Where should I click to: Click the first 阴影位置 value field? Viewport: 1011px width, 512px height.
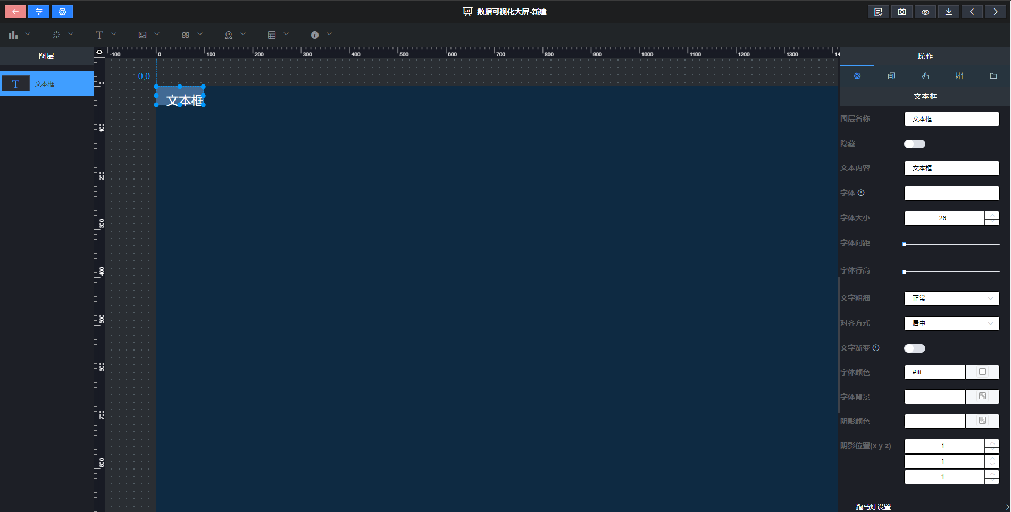(x=944, y=446)
